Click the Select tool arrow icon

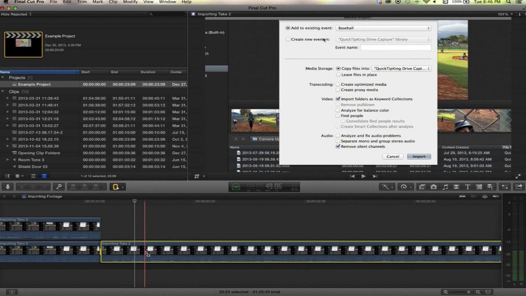coord(116,187)
